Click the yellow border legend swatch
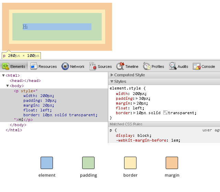 [130, 163]
